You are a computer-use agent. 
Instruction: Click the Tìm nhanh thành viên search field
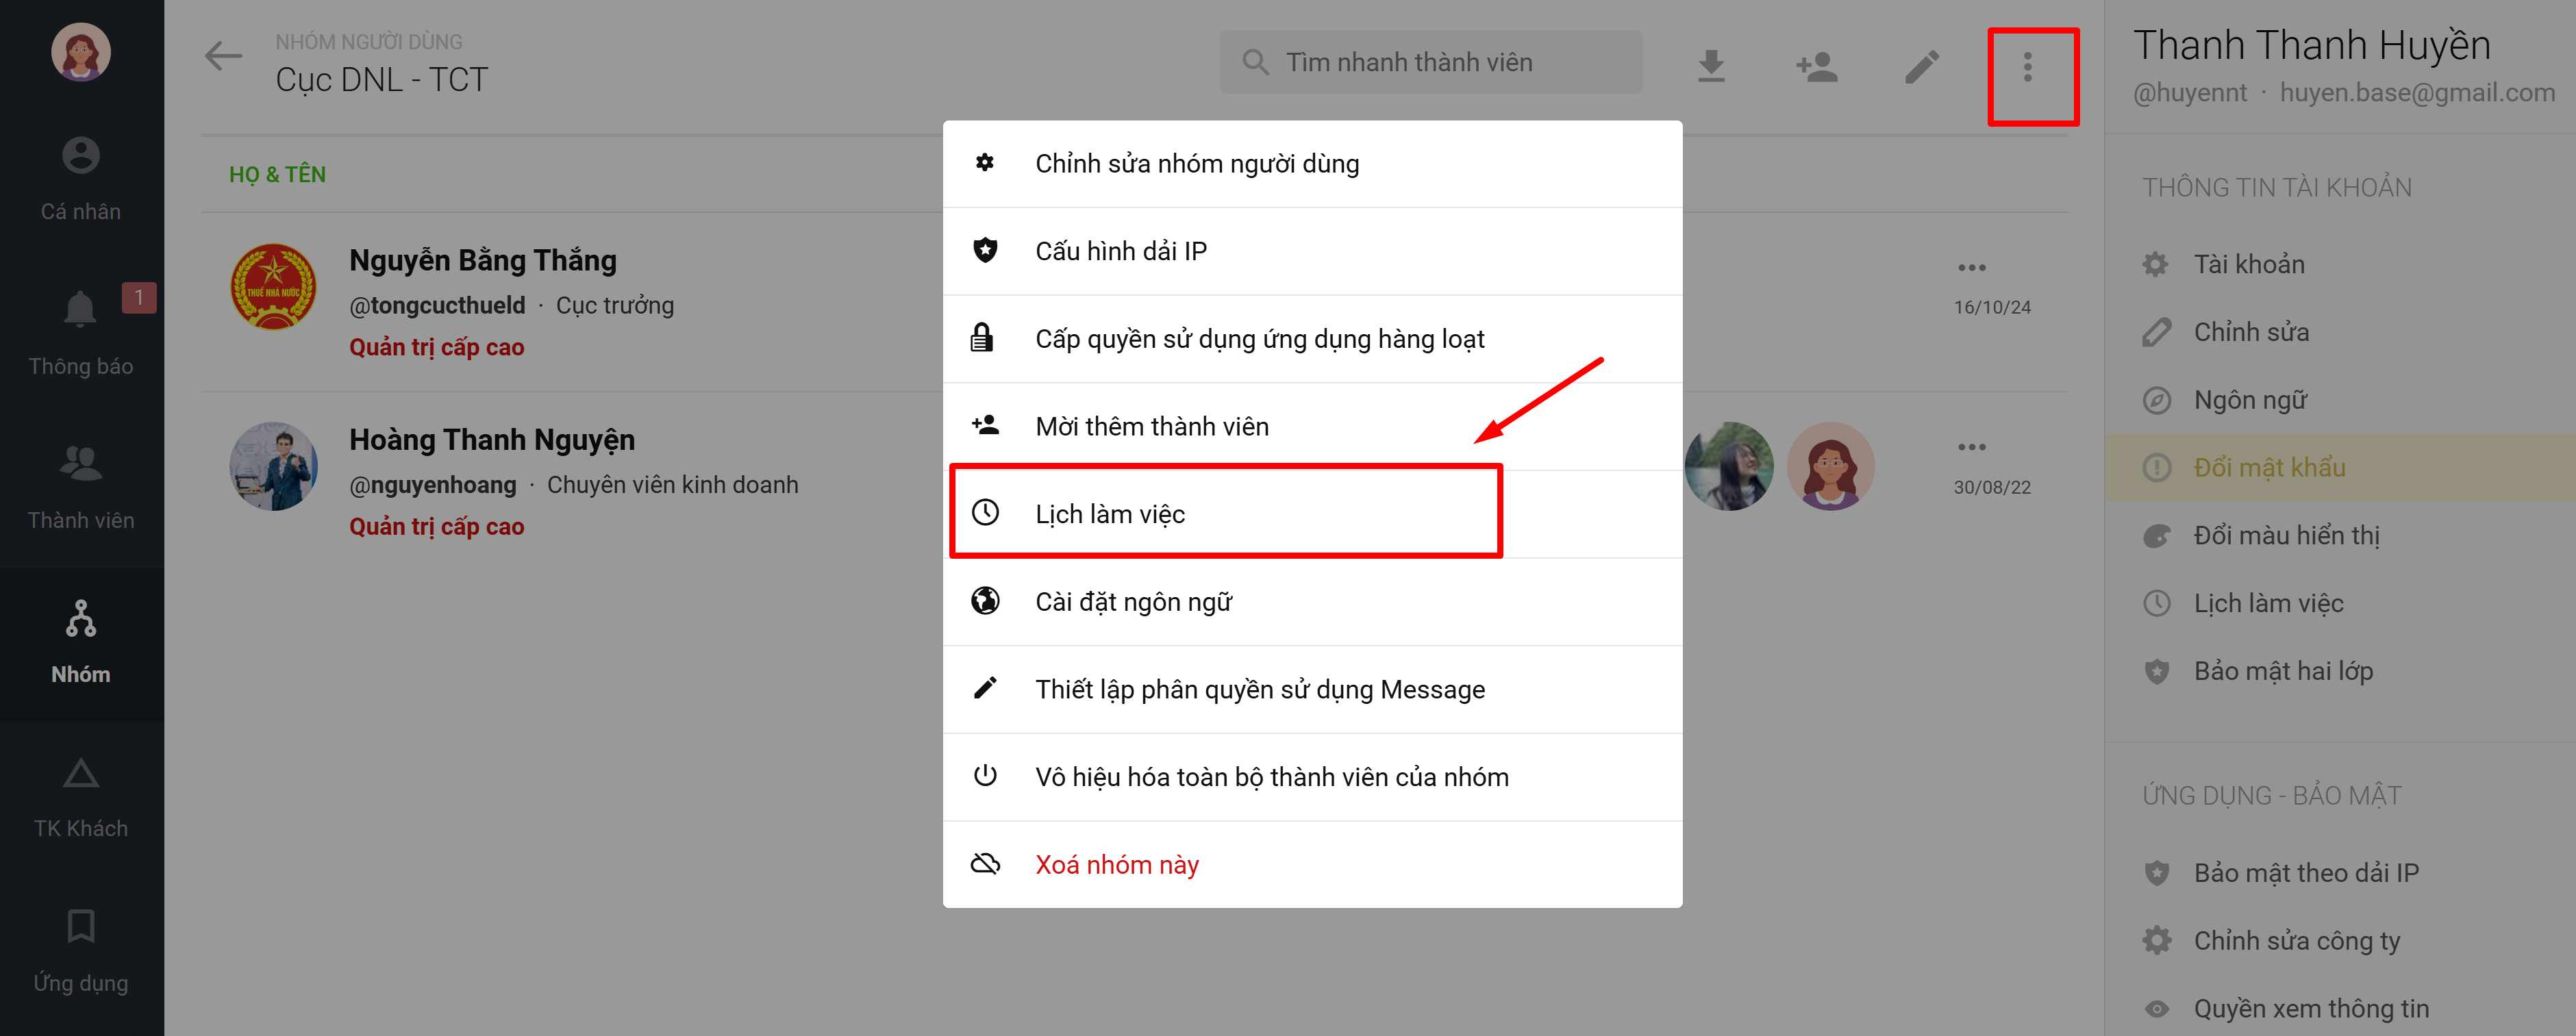pos(1430,62)
